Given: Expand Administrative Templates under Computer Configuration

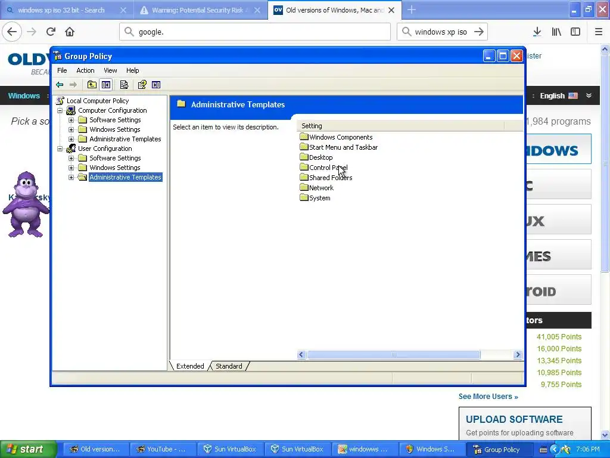Looking at the screenshot, I should click(71, 139).
